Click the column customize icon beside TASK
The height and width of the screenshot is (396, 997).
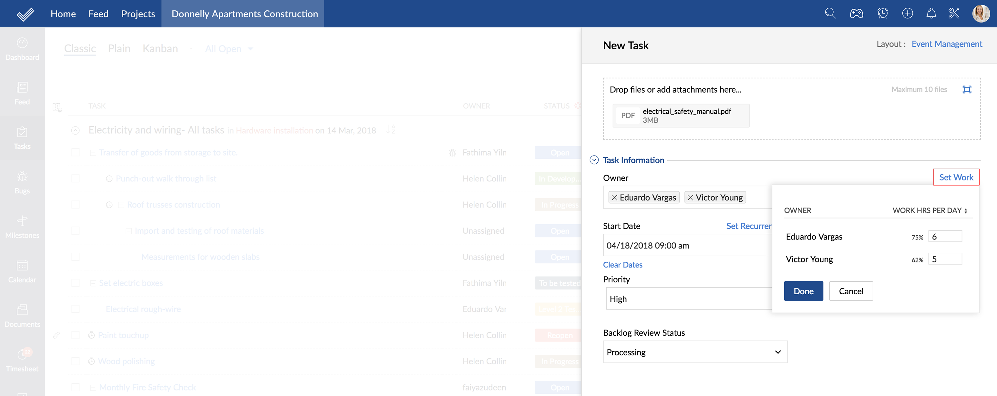click(57, 107)
